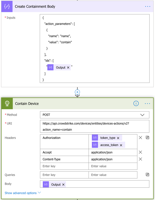
Task: Remove the access_token dynamic token
Action: coord(121,145)
